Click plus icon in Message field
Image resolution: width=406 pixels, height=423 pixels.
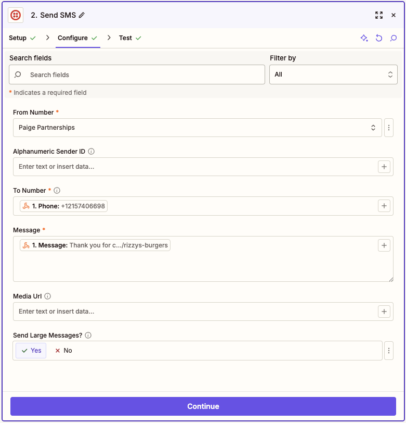click(x=384, y=245)
